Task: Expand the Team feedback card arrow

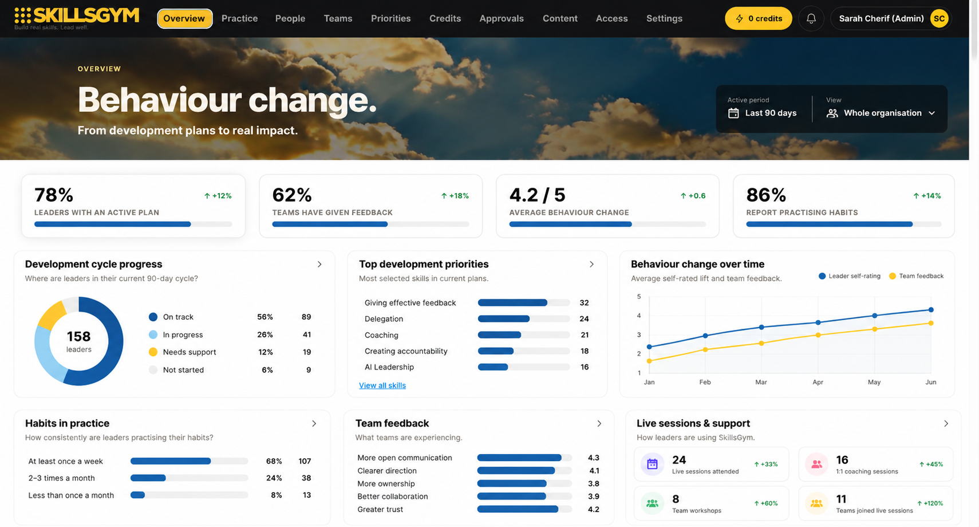Action: coord(599,423)
